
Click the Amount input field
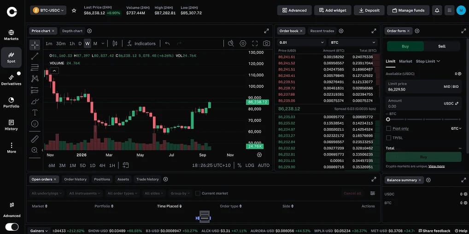423,103
